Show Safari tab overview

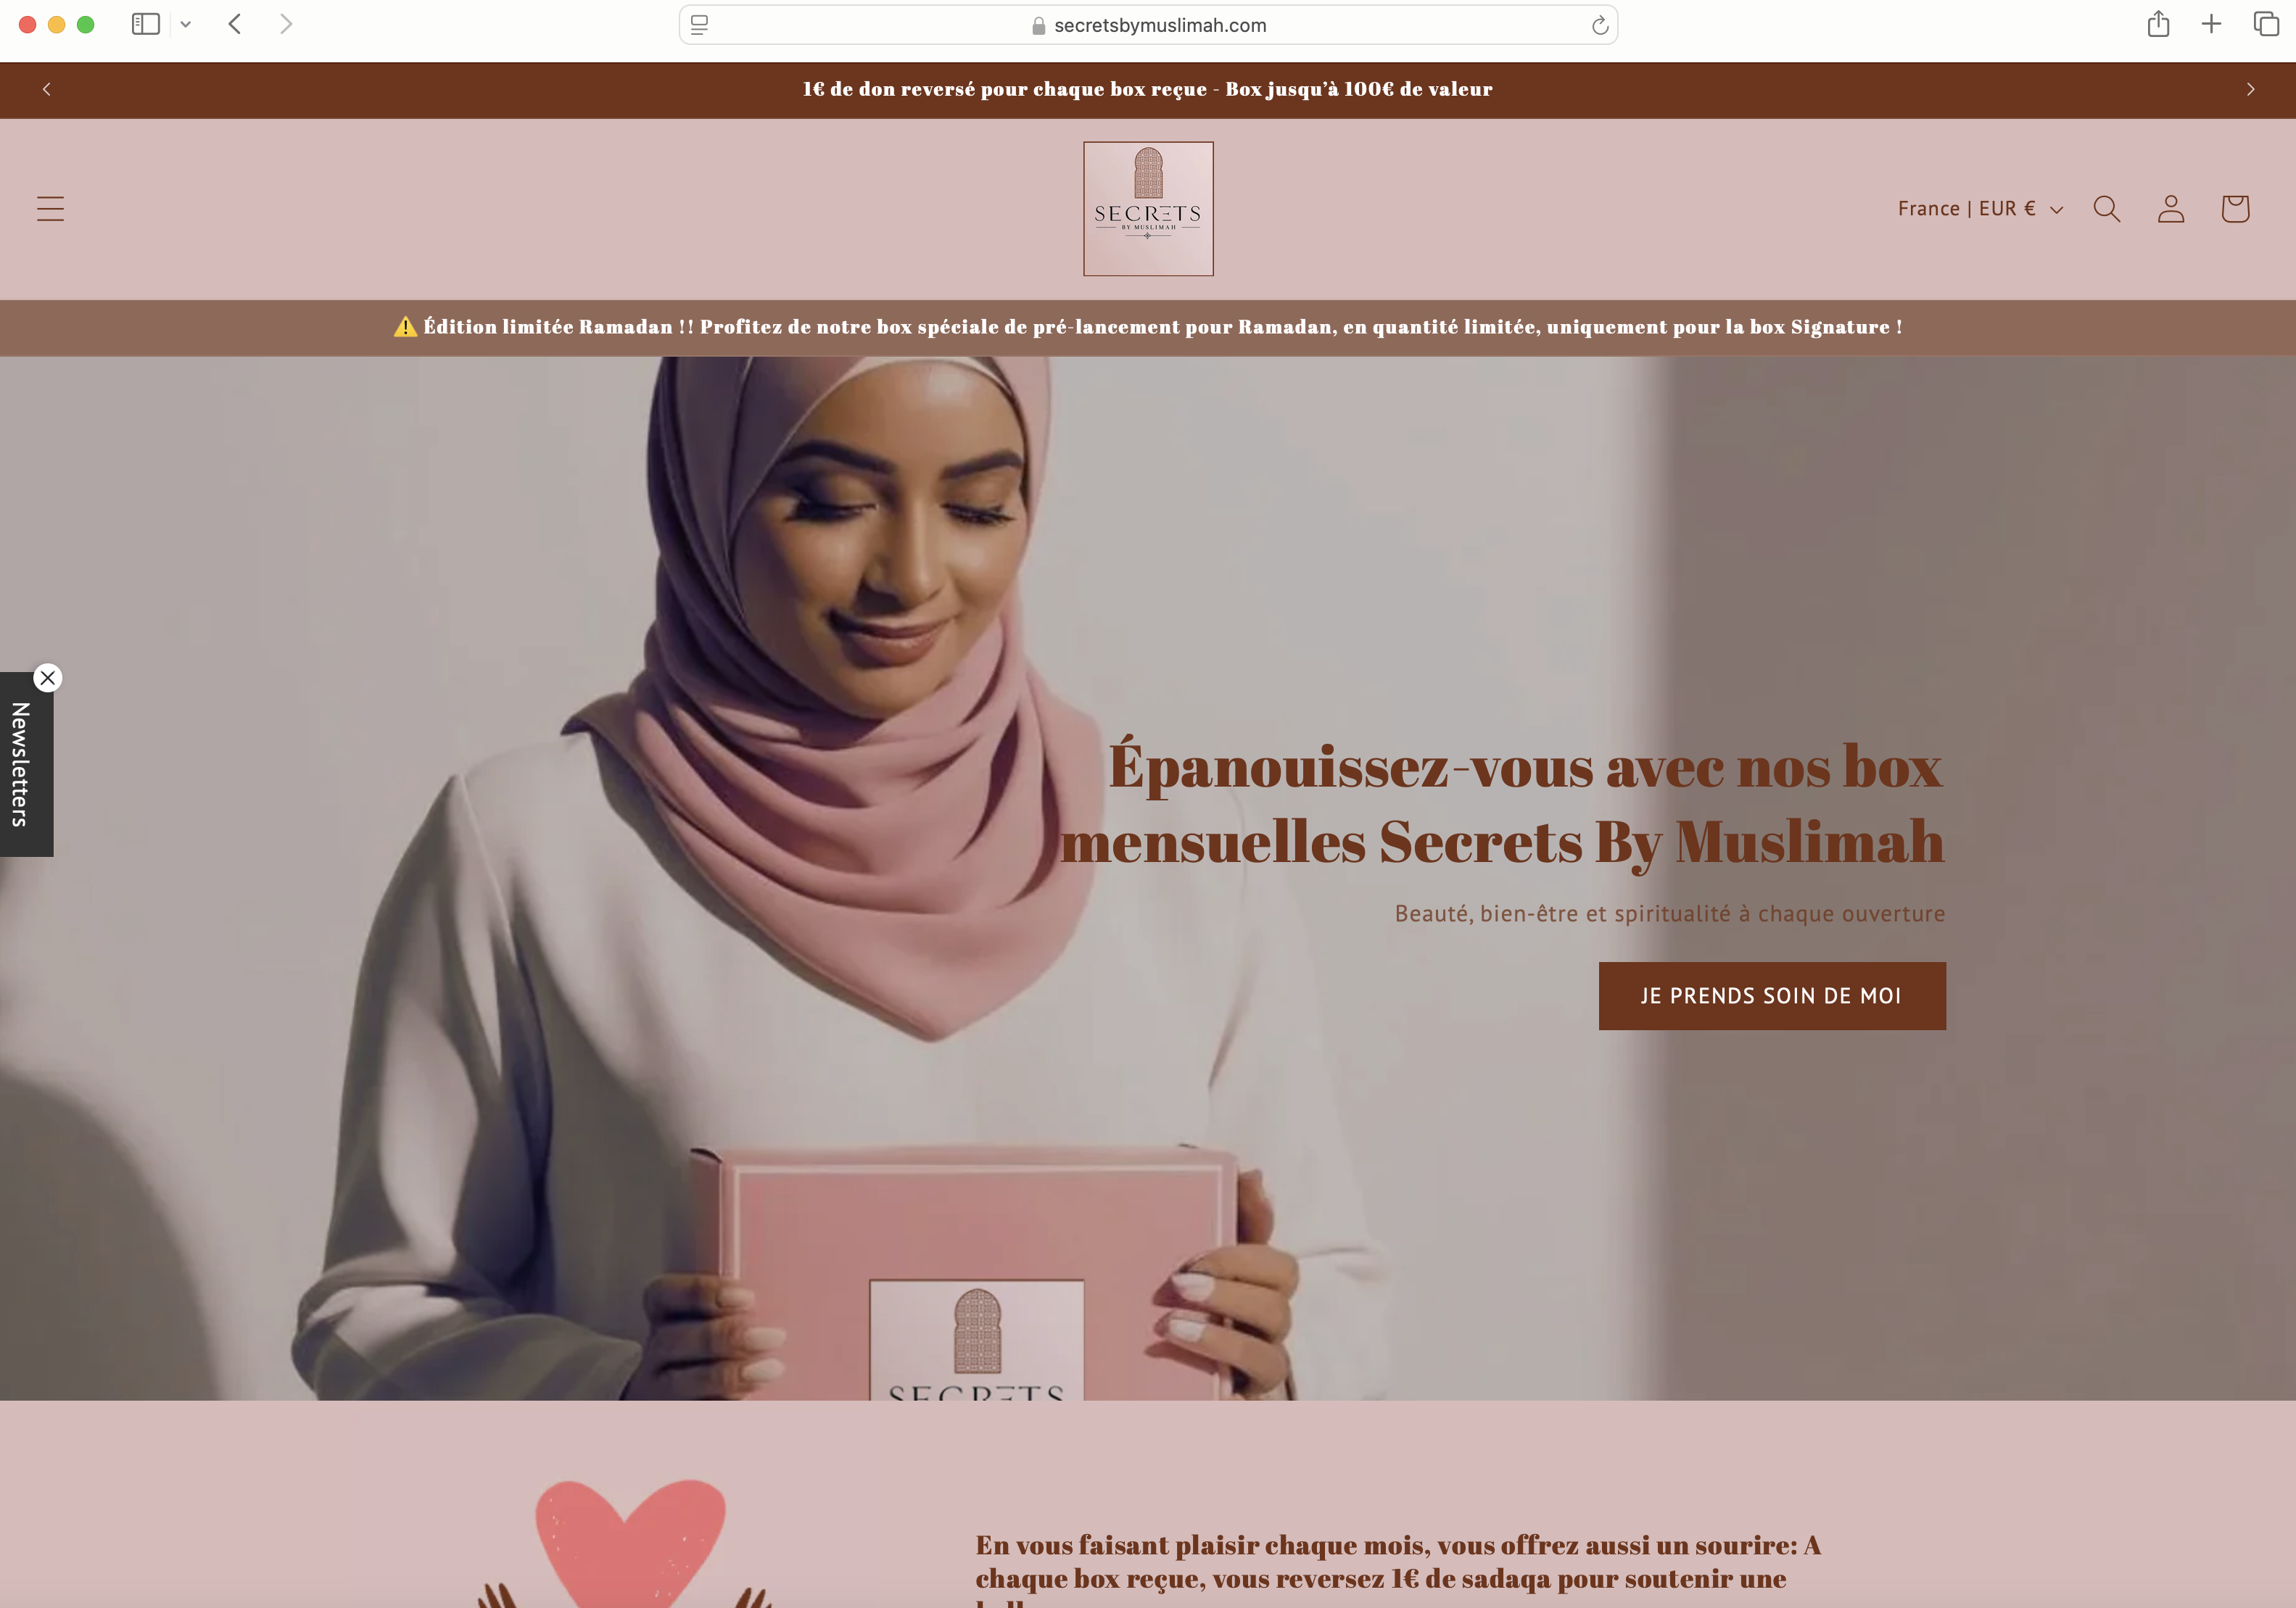2265,24
